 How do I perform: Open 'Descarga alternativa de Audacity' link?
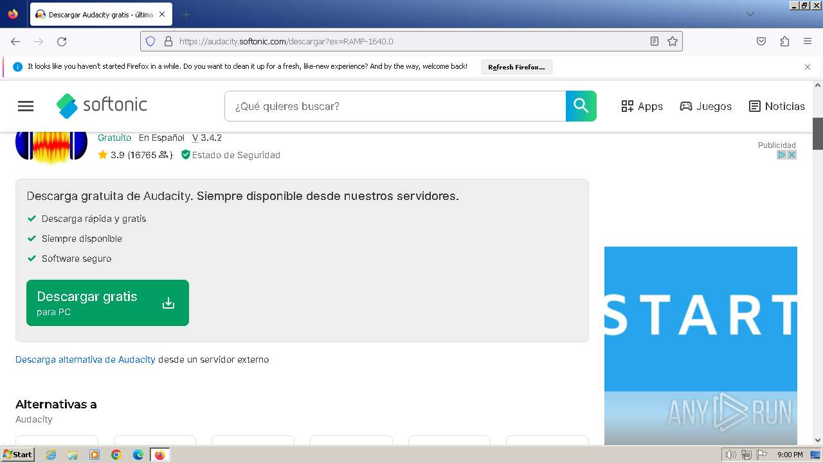tap(86, 359)
